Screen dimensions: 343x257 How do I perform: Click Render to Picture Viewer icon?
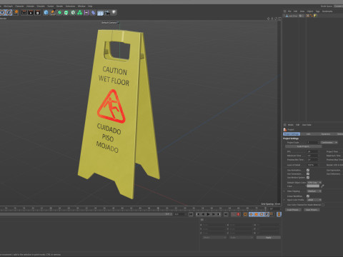31,13
